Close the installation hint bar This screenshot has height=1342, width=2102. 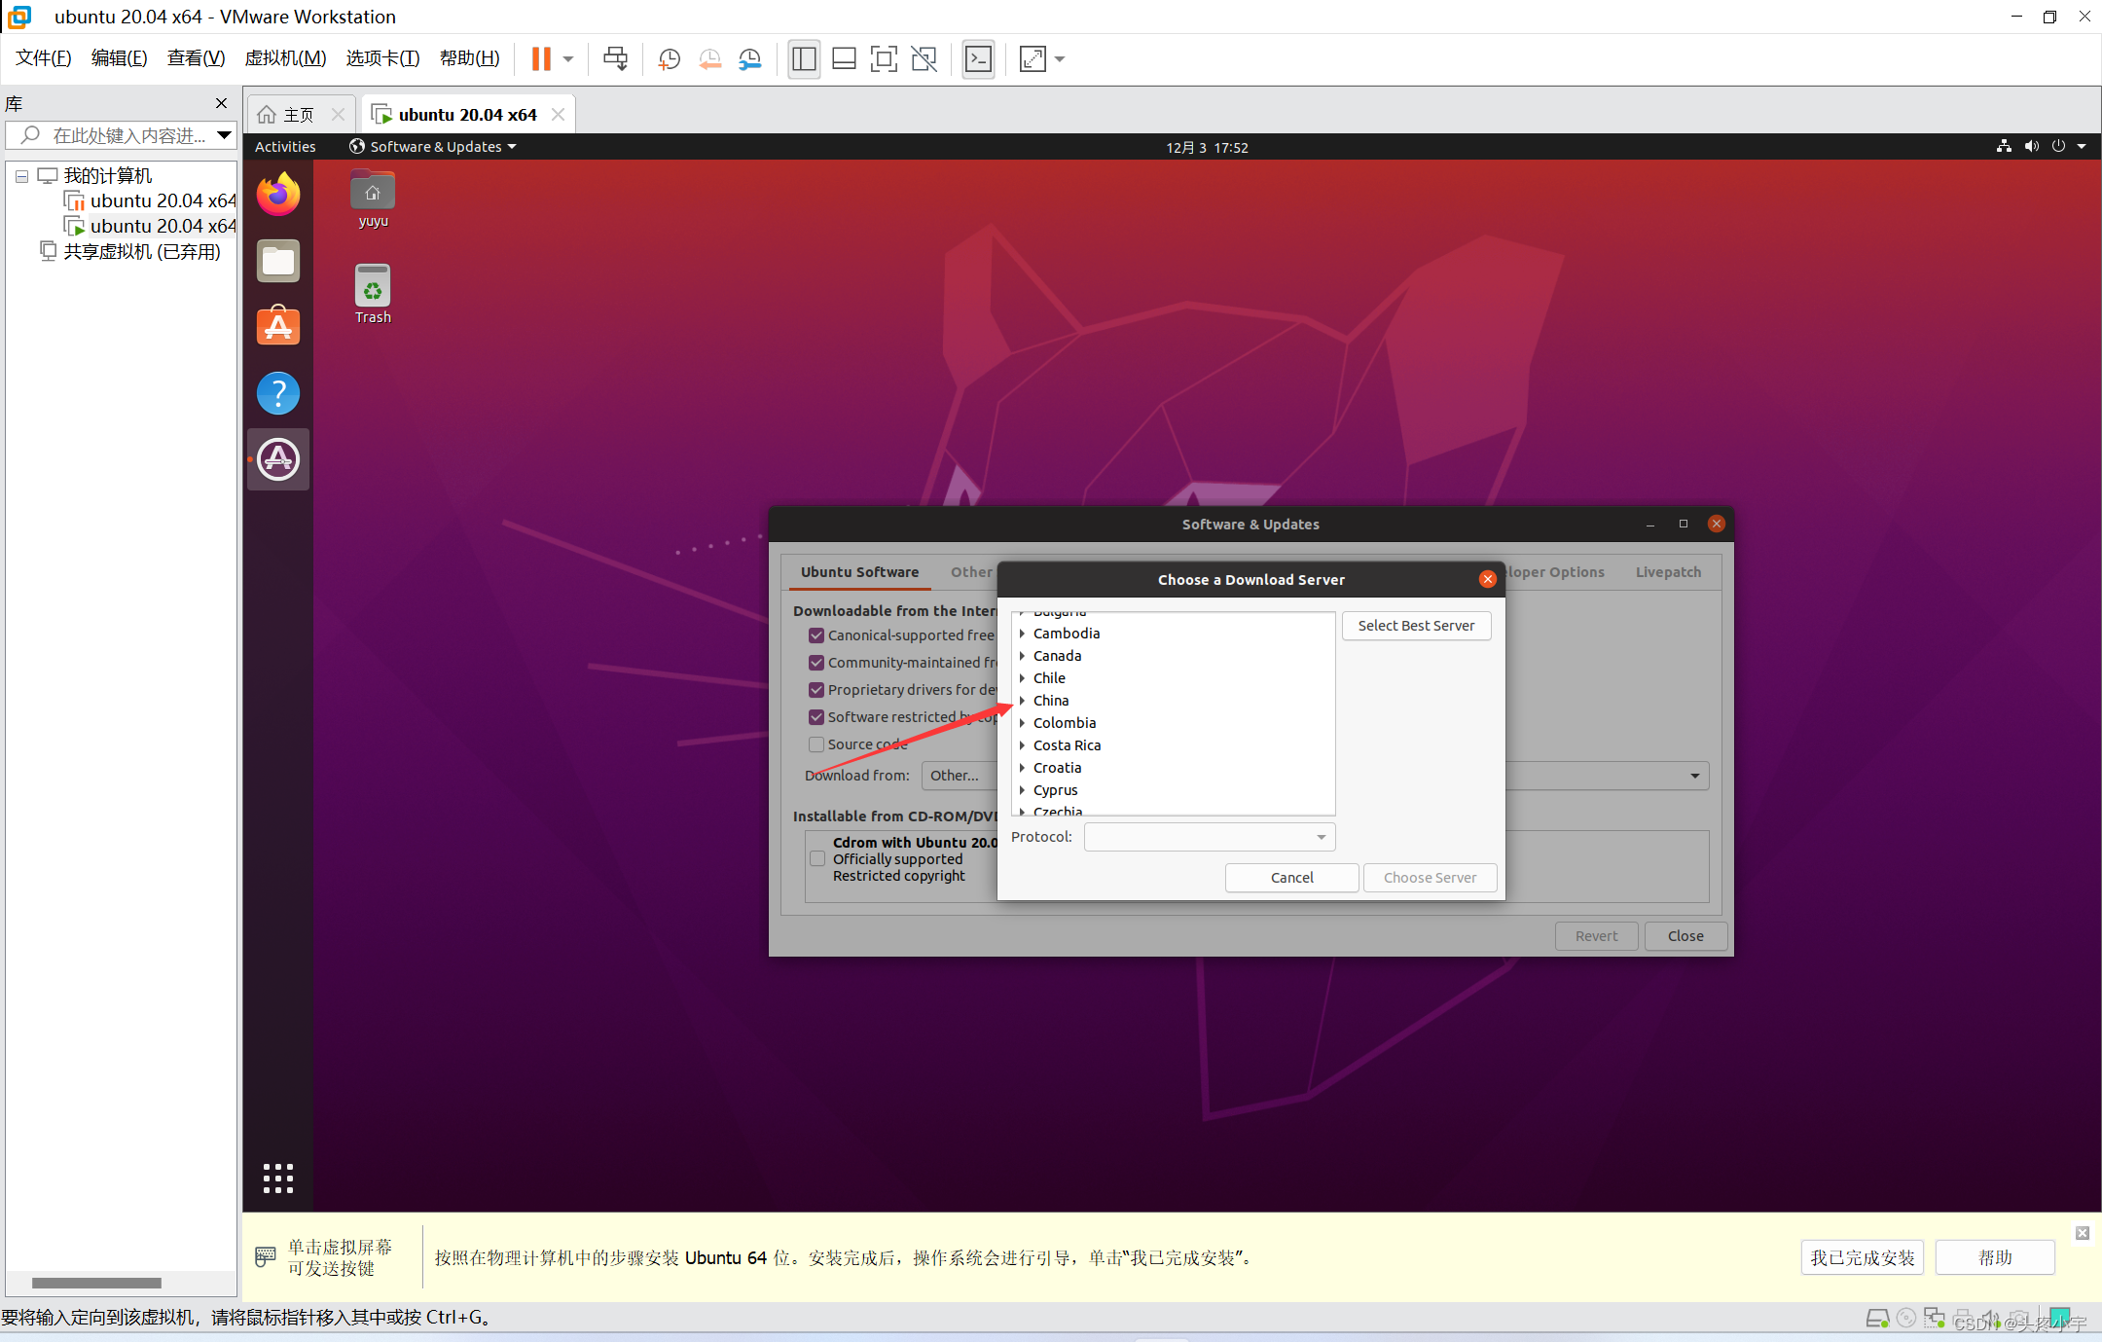coord(2083,1233)
